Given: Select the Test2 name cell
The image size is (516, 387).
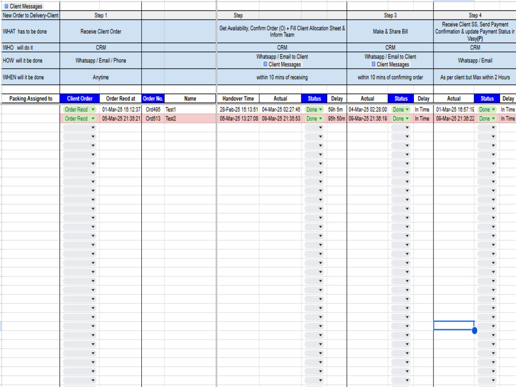Looking at the screenshot, I should pos(190,119).
